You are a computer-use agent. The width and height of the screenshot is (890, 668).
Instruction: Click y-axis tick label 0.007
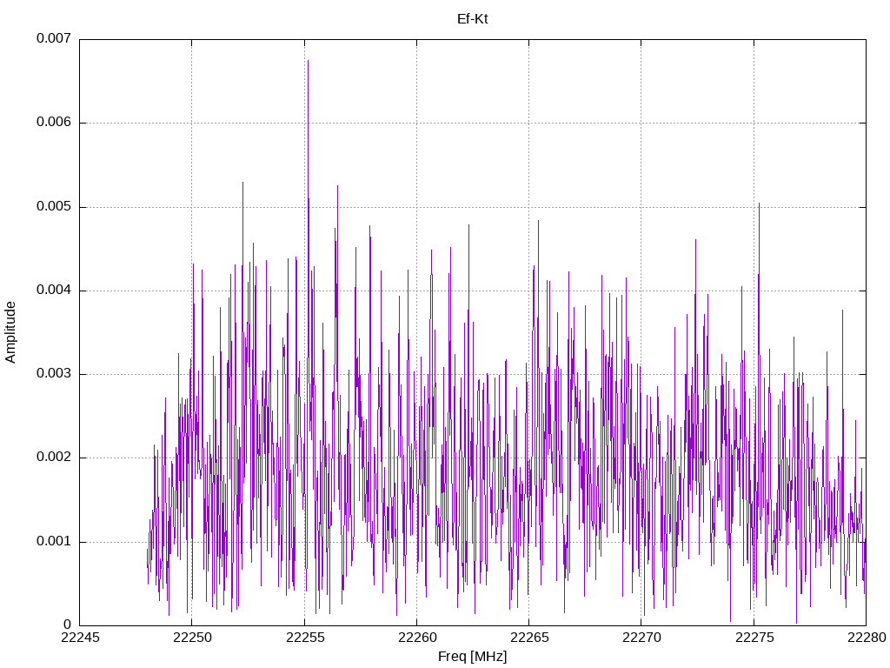54,38
